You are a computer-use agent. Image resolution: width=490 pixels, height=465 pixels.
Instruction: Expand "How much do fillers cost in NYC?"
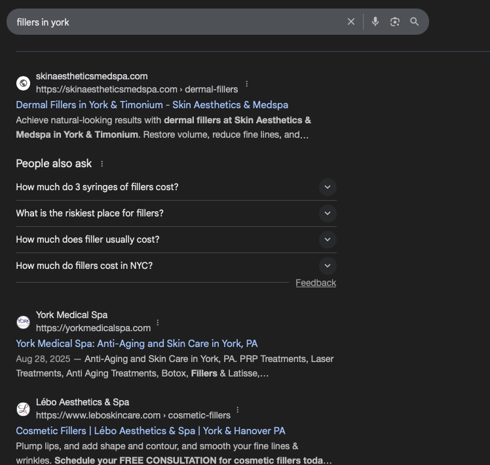(x=327, y=266)
